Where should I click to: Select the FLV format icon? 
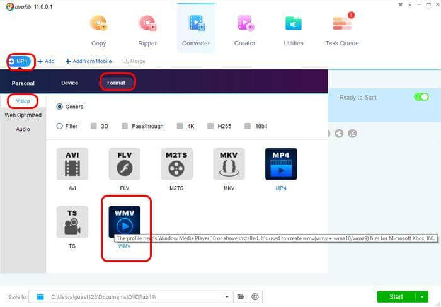tap(124, 164)
